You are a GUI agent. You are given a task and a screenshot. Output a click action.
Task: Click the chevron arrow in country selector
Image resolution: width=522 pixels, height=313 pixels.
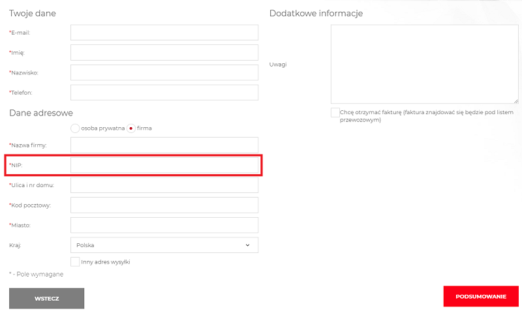pos(248,245)
